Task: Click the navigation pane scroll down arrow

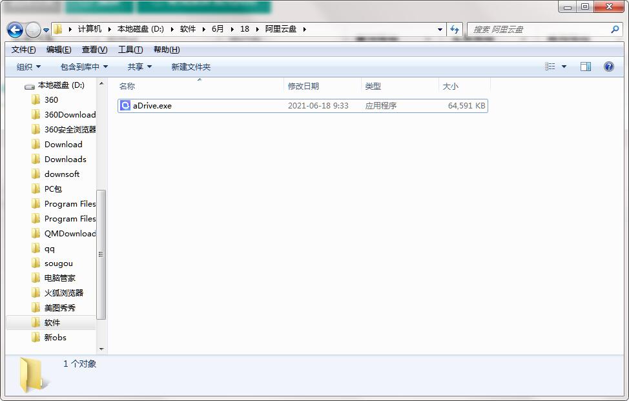Action: point(101,349)
